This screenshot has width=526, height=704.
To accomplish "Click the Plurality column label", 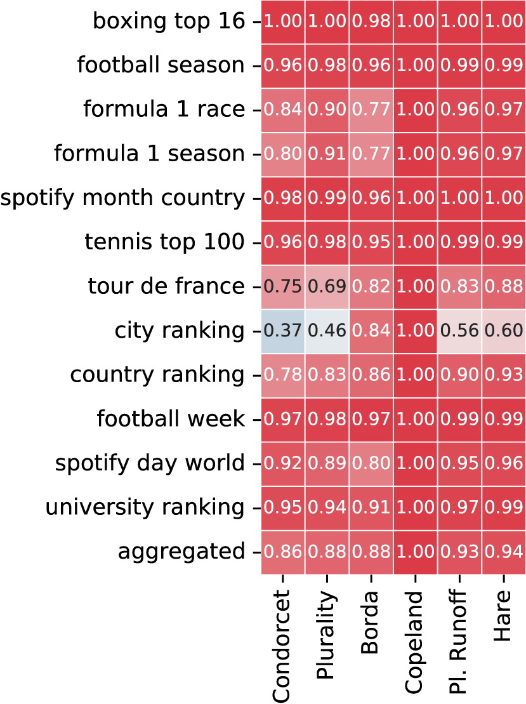I will [327, 642].
